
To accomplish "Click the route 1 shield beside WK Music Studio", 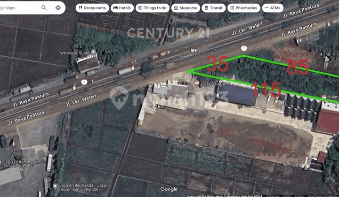I will (84, 82).
